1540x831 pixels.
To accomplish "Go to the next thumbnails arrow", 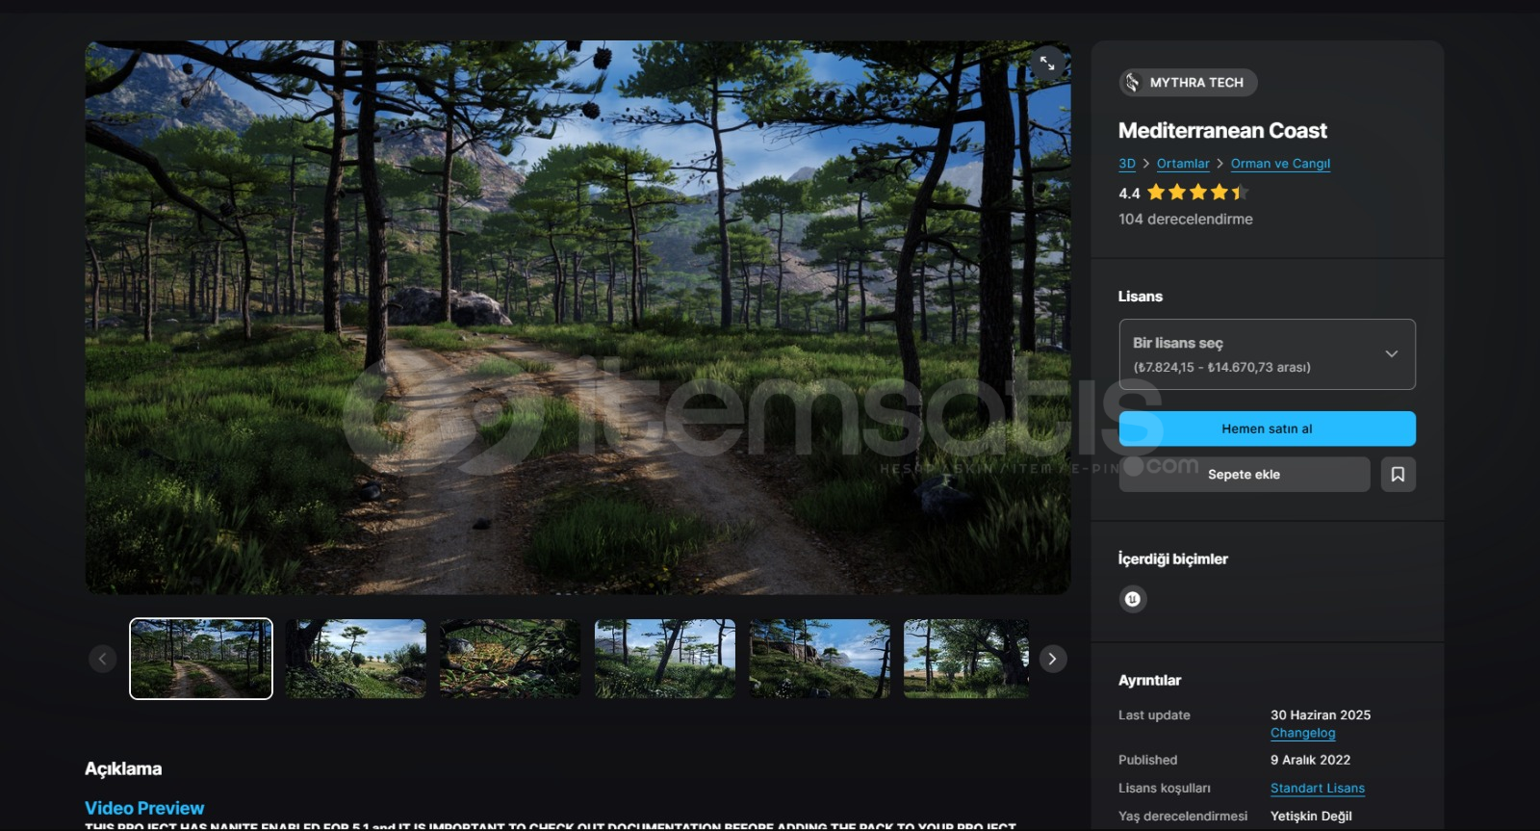I will coord(1052,659).
